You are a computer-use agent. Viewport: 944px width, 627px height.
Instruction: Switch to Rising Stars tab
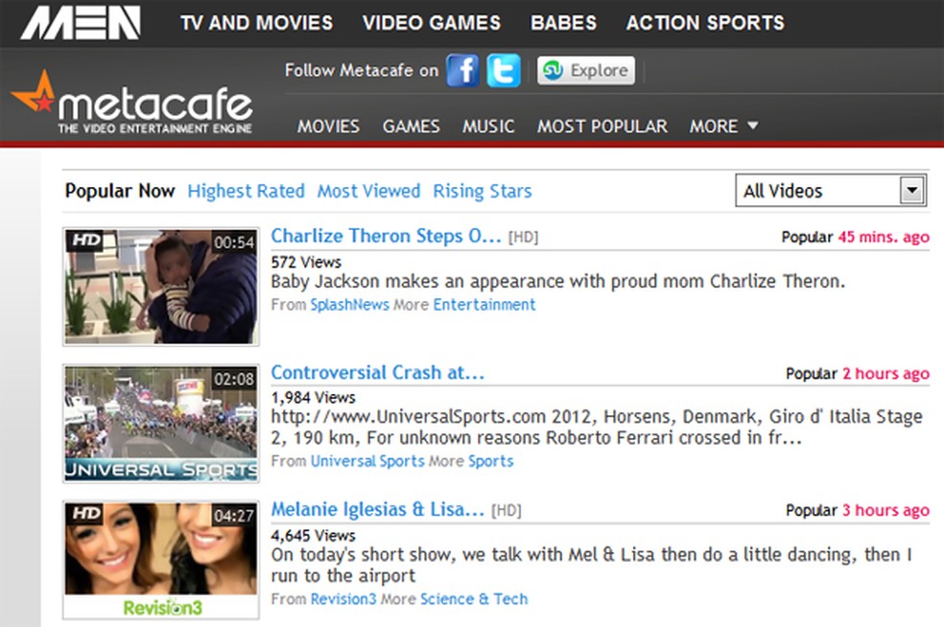coord(483,192)
